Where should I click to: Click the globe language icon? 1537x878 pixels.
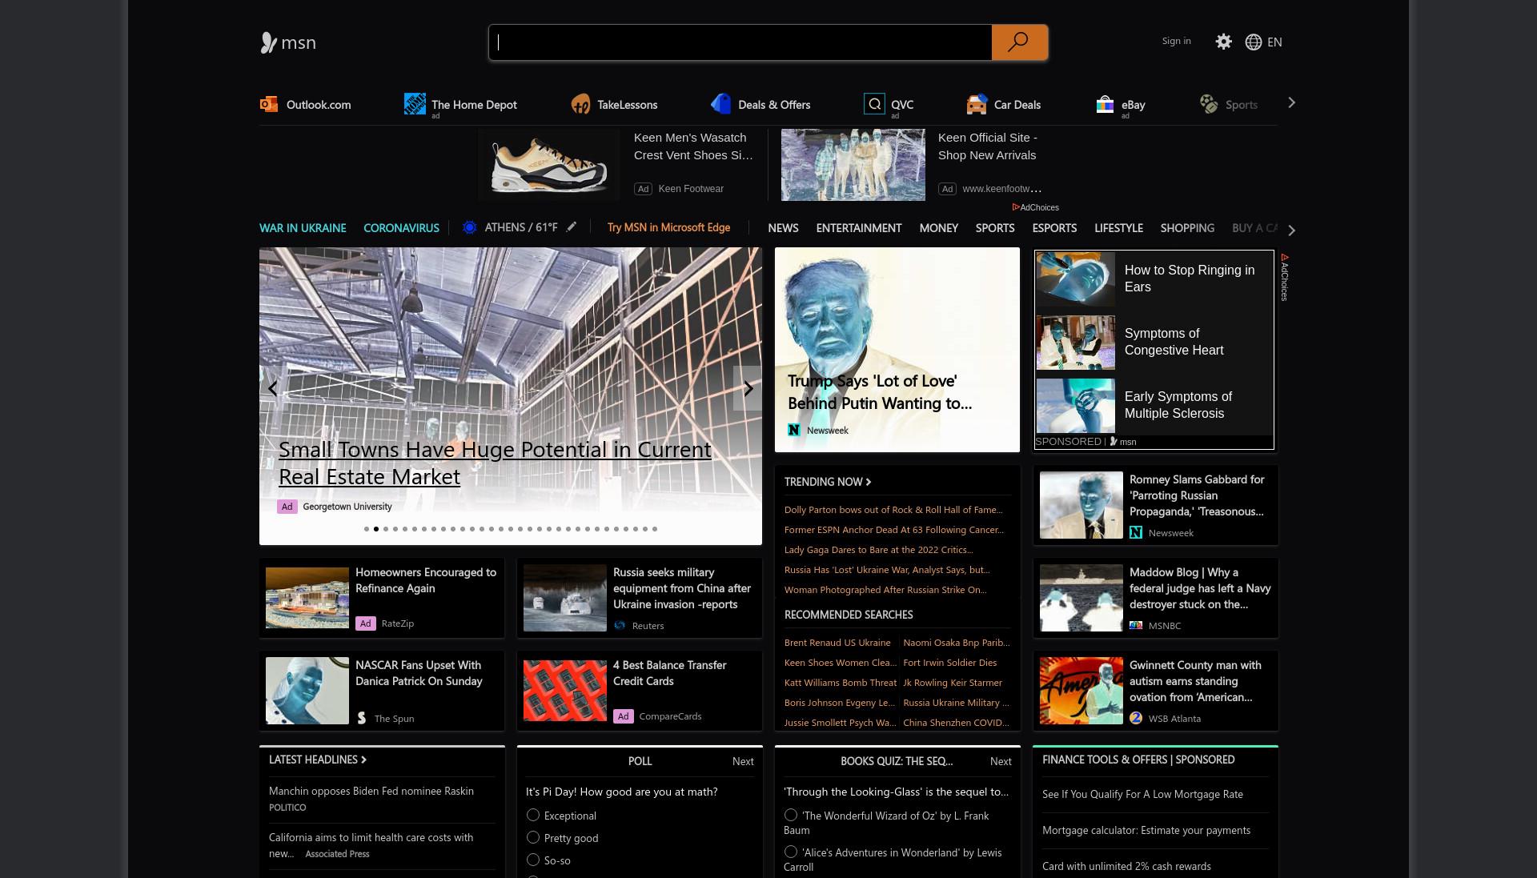pyautogui.click(x=1254, y=42)
